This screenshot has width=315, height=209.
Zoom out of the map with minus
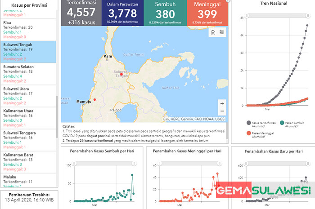[x=222, y=111]
